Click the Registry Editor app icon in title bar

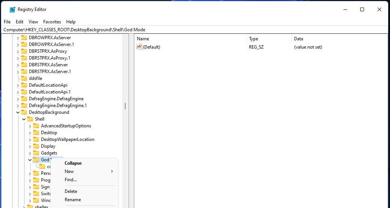[x=12, y=9]
